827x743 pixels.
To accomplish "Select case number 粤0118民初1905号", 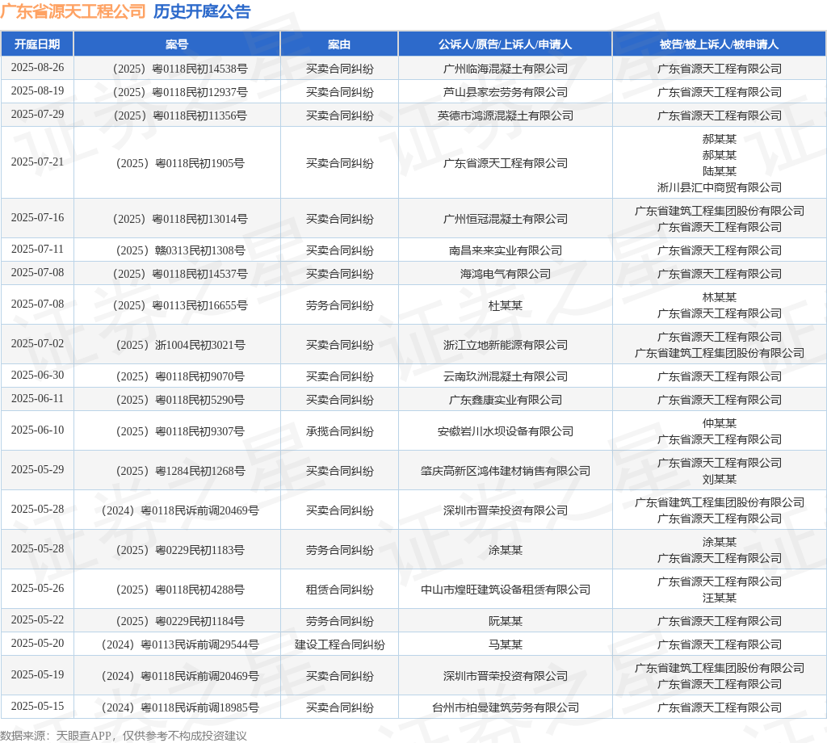I will pos(180,163).
